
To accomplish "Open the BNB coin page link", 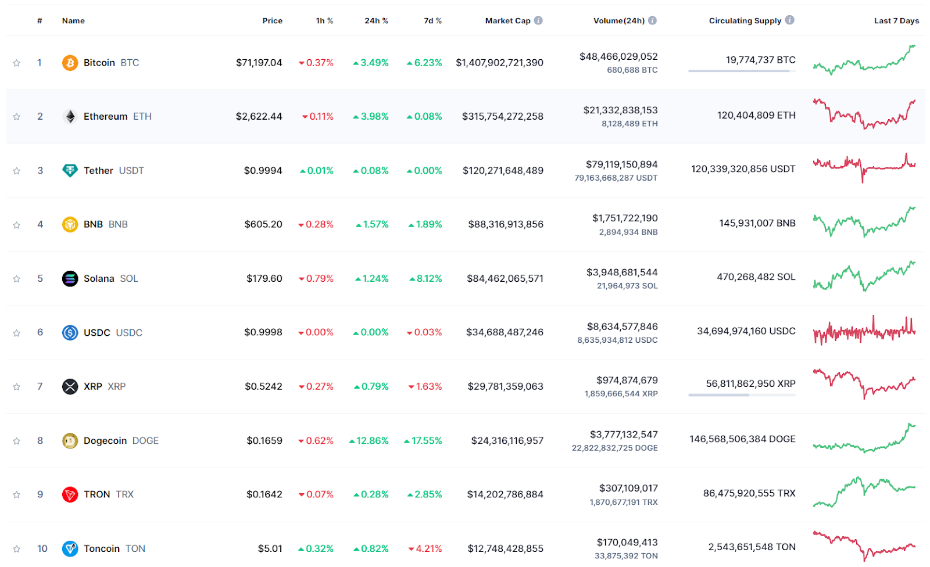I will 105,224.
